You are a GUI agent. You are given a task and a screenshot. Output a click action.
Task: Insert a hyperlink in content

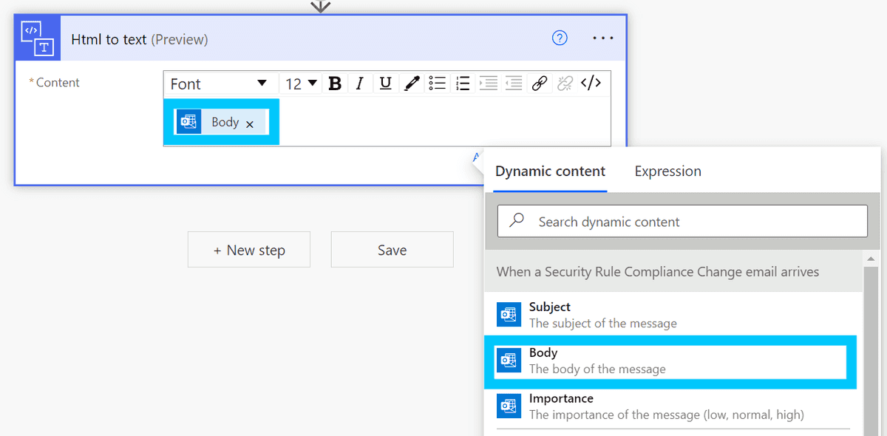click(540, 84)
